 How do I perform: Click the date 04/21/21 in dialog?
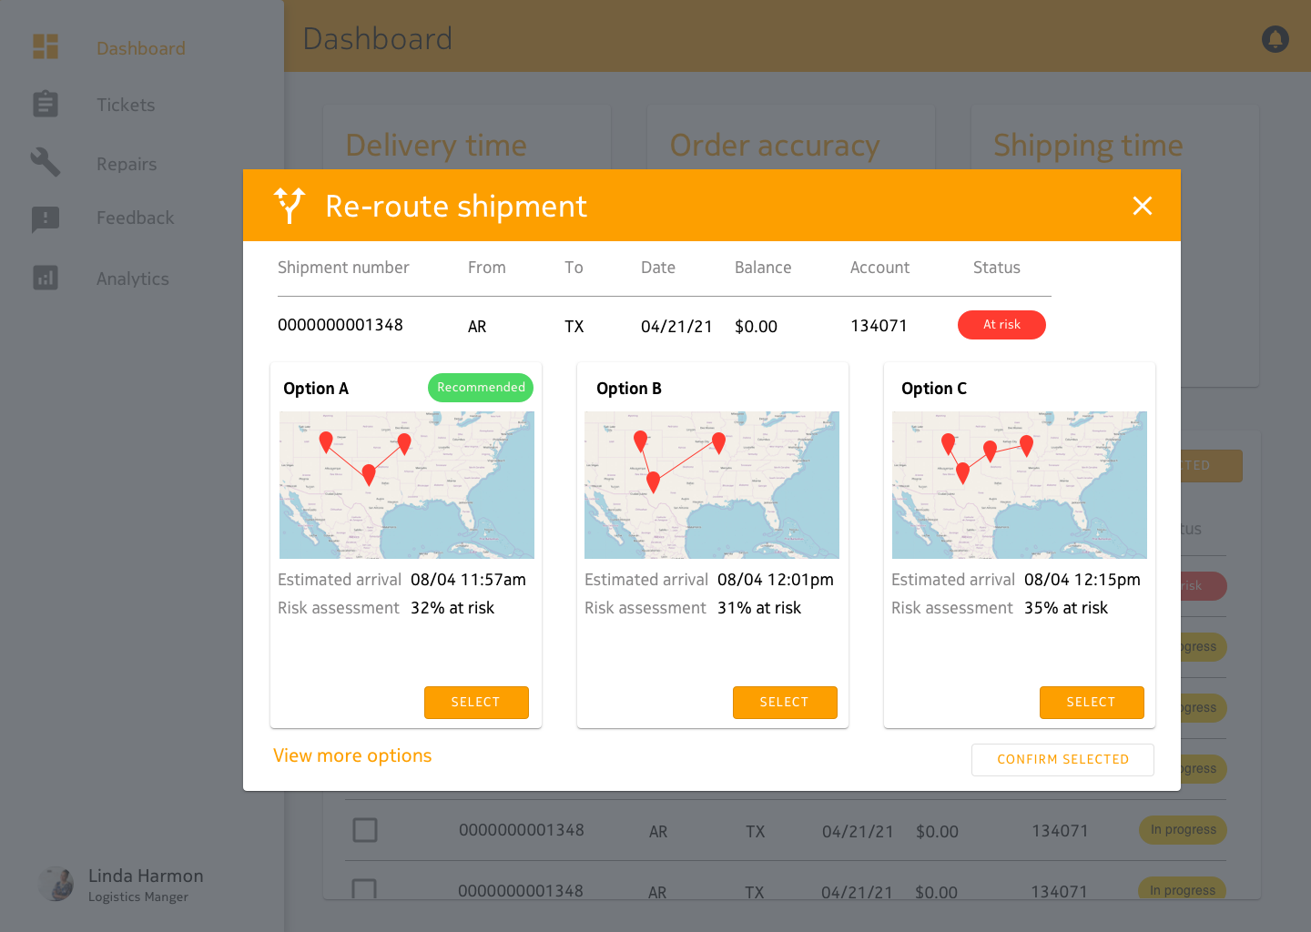click(676, 327)
